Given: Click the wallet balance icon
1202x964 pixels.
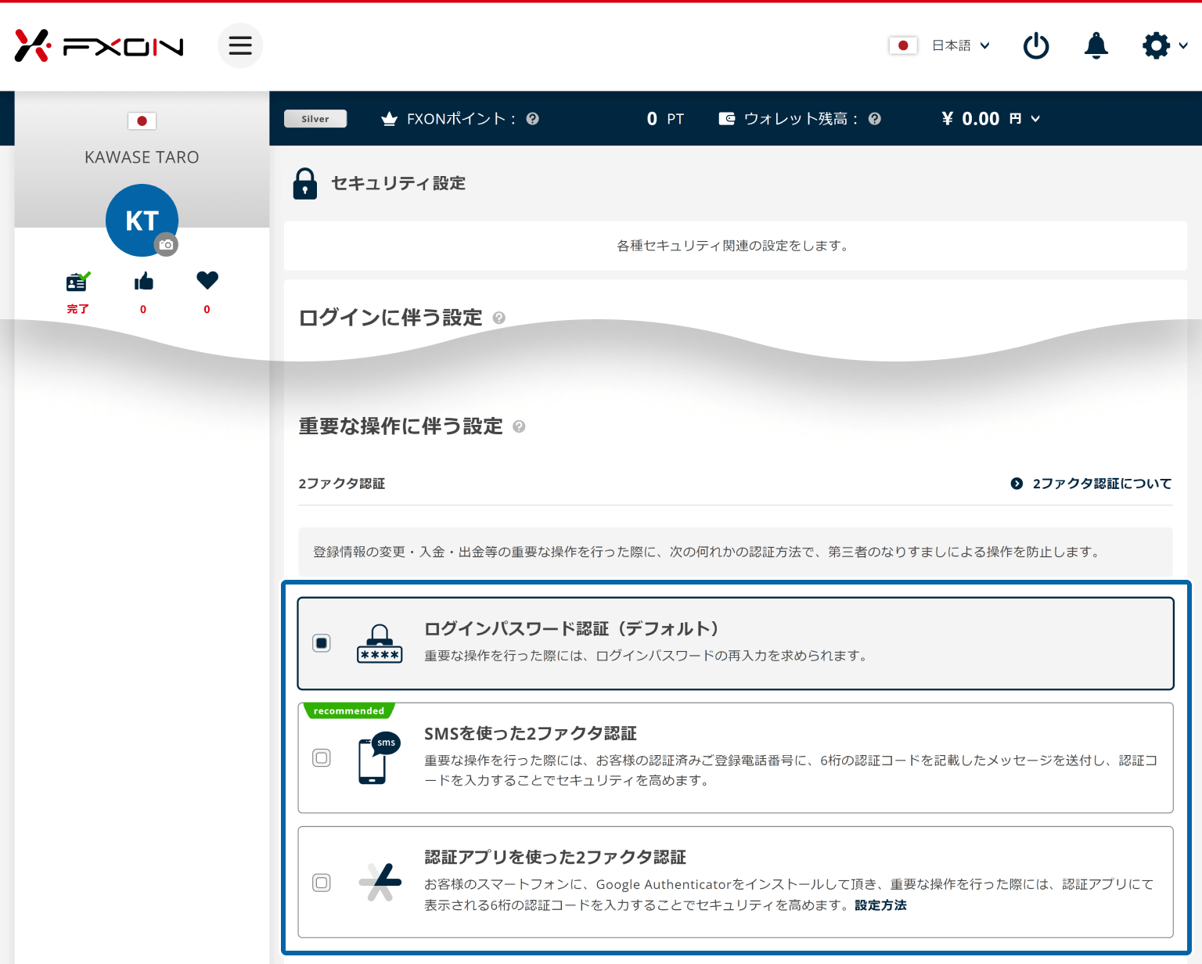Looking at the screenshot, I should coord(727,119).
